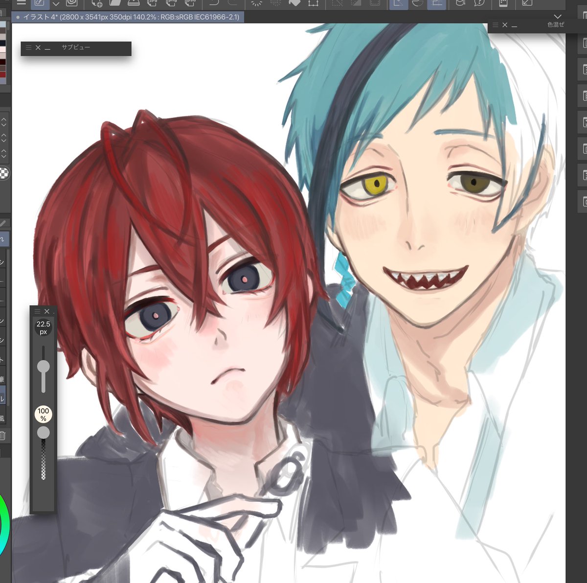
Task: Undo the last stroke
Action: tap(214, 3)
